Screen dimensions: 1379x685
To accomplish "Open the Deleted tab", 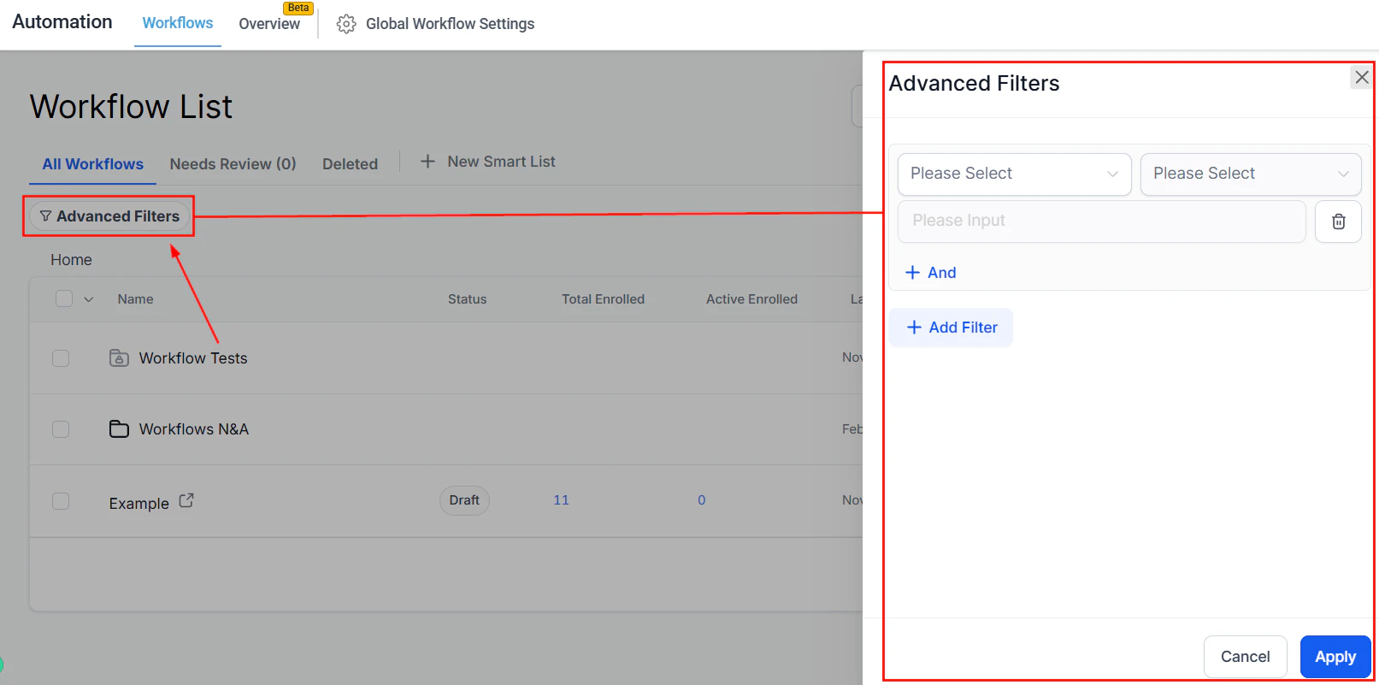I will (x=350, y=164).
